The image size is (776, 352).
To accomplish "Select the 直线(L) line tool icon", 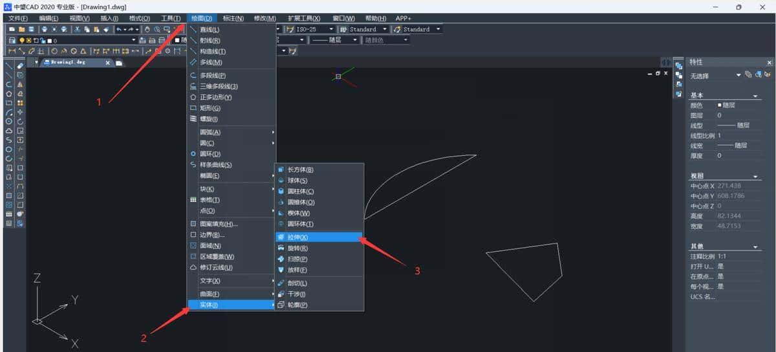I will (193, 30).
